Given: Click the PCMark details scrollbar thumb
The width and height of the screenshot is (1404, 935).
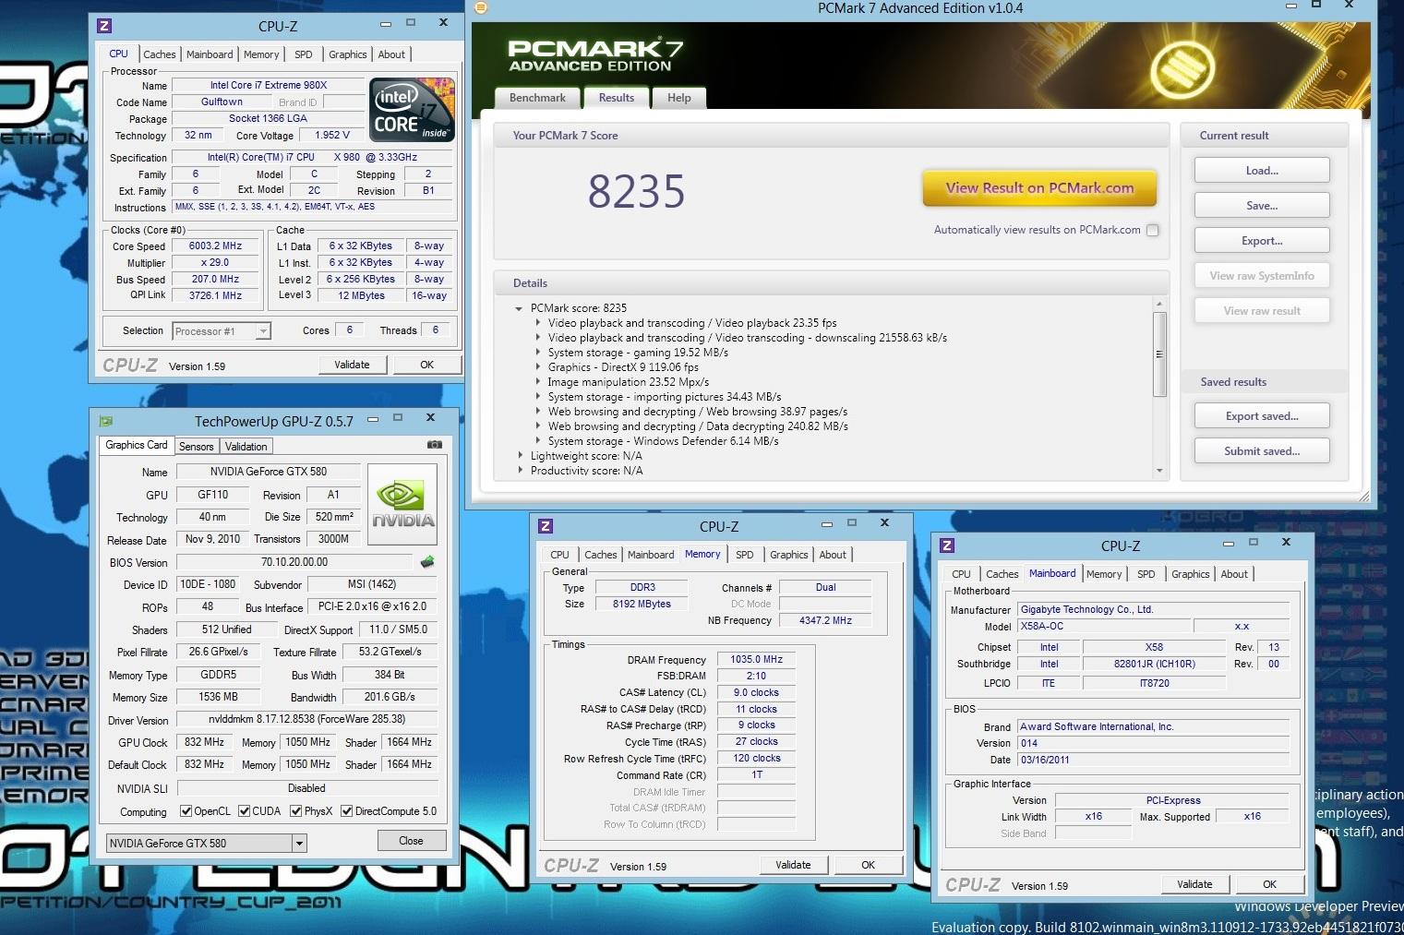Looking at the screenshot, I should [1159, 354].
